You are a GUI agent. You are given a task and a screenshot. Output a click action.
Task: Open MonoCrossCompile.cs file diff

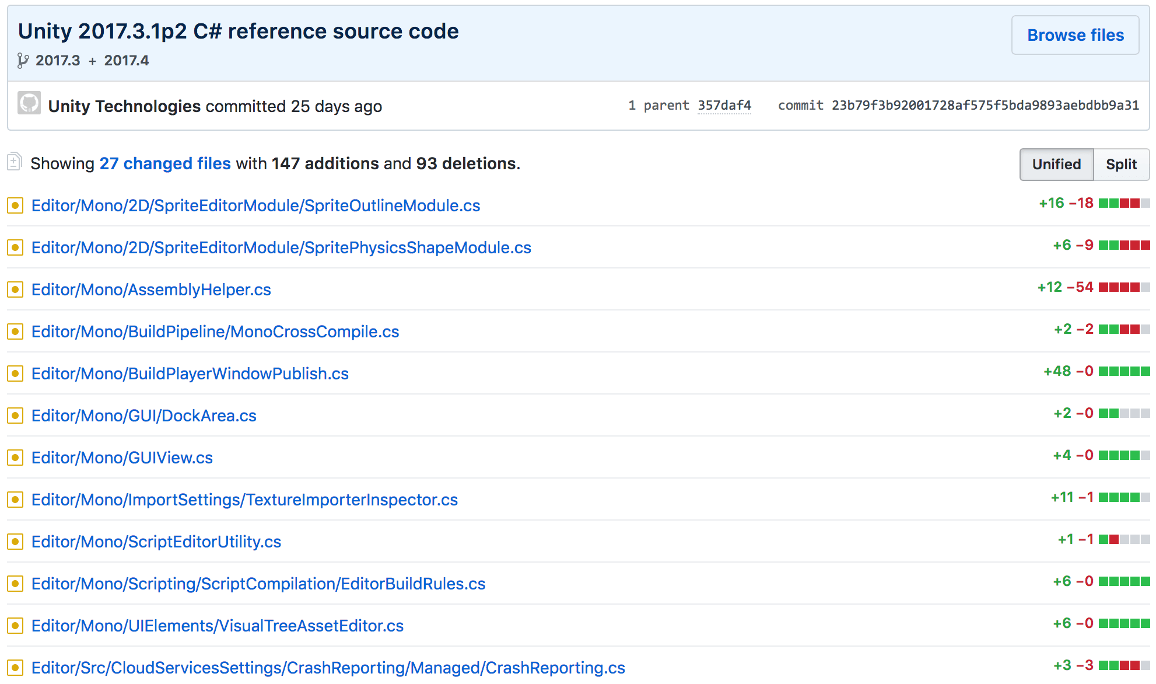point(215,331)
